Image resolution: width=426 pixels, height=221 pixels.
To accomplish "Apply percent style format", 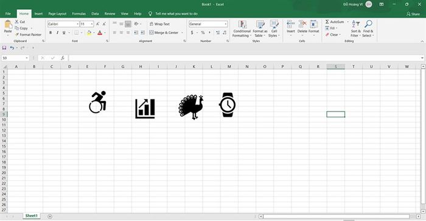I will point(203,33).
